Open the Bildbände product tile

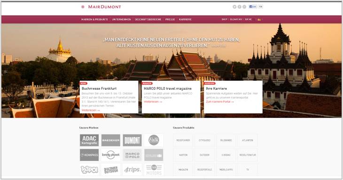coord(226,140)
